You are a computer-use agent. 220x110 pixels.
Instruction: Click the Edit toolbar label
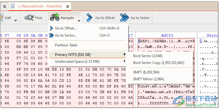8,18
